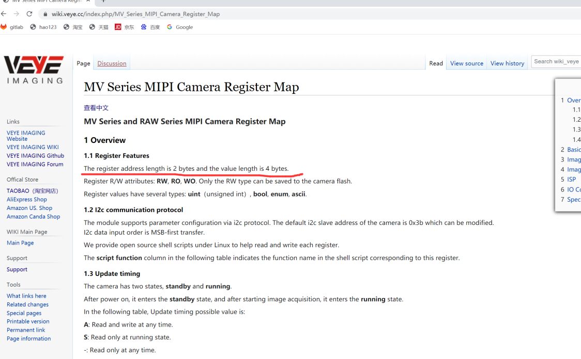581x359 pixels.
Task: Click the Search wiki_veye input field
Action: coord(556,61)
